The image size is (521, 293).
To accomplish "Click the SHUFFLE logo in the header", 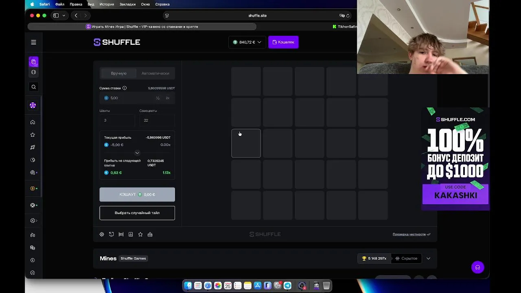I will (x=117, y=42).
